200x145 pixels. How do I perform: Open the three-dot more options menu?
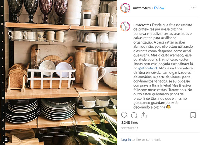[x=193, y=8]
